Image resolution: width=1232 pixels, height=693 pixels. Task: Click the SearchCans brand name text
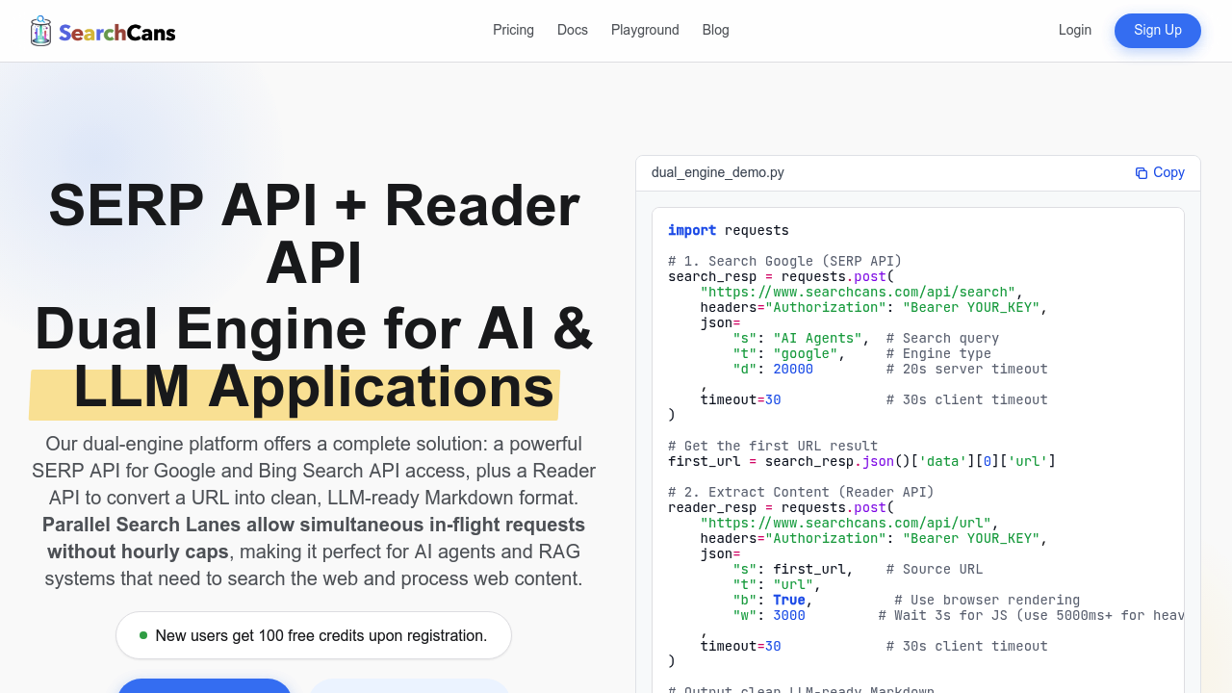117,33
